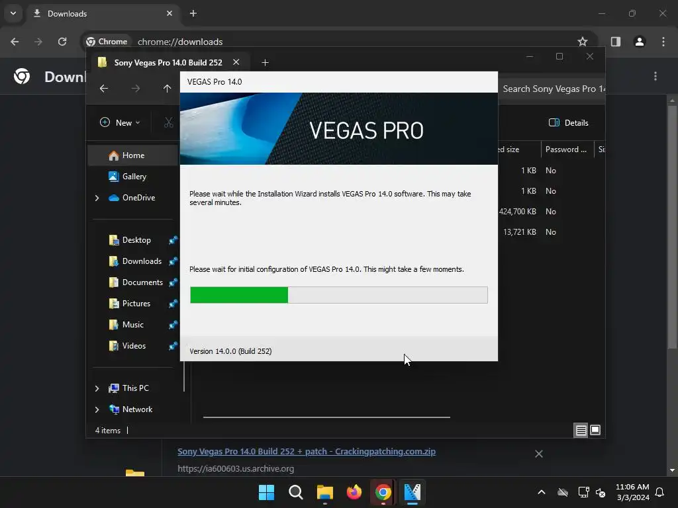
Task: Select the Sony Vegas Pro 14.0 Build 252 Explorer tab
Action: point(168,63)
